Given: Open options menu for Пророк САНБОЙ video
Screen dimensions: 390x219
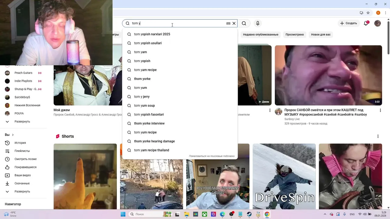Looking at the screenshot, I should pyautogui.click(x=380, y=110).
